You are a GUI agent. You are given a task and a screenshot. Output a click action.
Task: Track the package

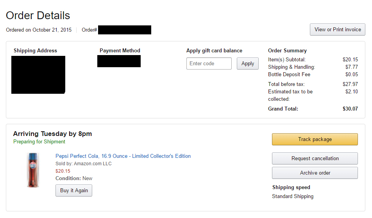[x=315, y=139]
